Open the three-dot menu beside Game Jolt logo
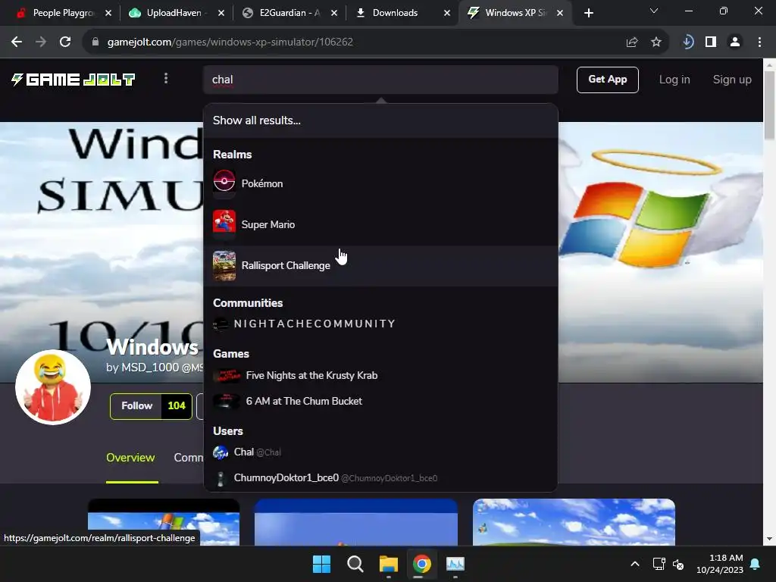 [x=166, y=79]
